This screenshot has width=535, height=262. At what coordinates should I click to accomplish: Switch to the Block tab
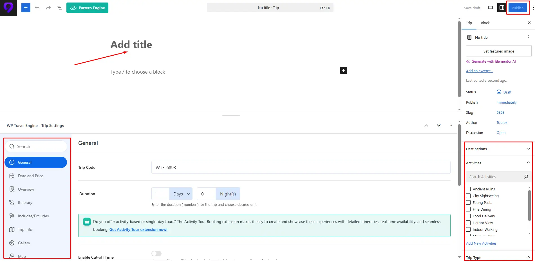(485, 23)
